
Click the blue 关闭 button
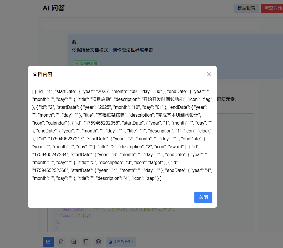[203, 197]
